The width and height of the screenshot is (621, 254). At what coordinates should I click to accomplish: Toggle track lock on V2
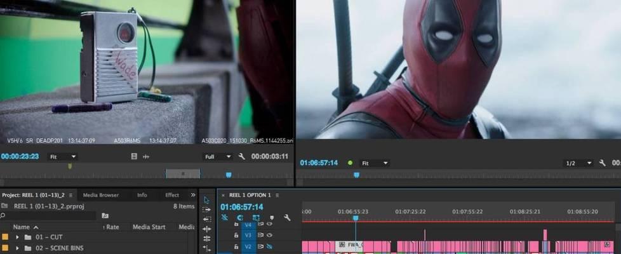[236, 246]
